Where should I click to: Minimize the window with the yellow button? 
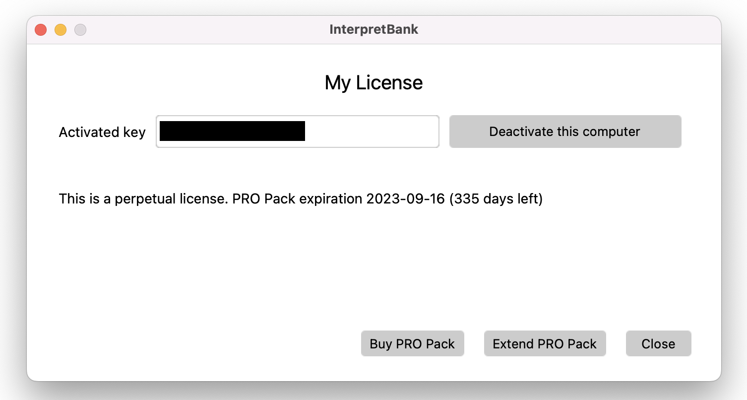pos(61,30)
